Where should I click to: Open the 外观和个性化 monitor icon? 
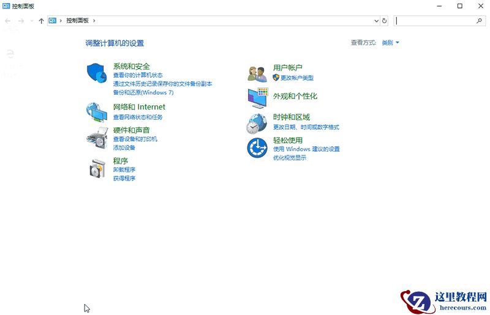point(257,98)
